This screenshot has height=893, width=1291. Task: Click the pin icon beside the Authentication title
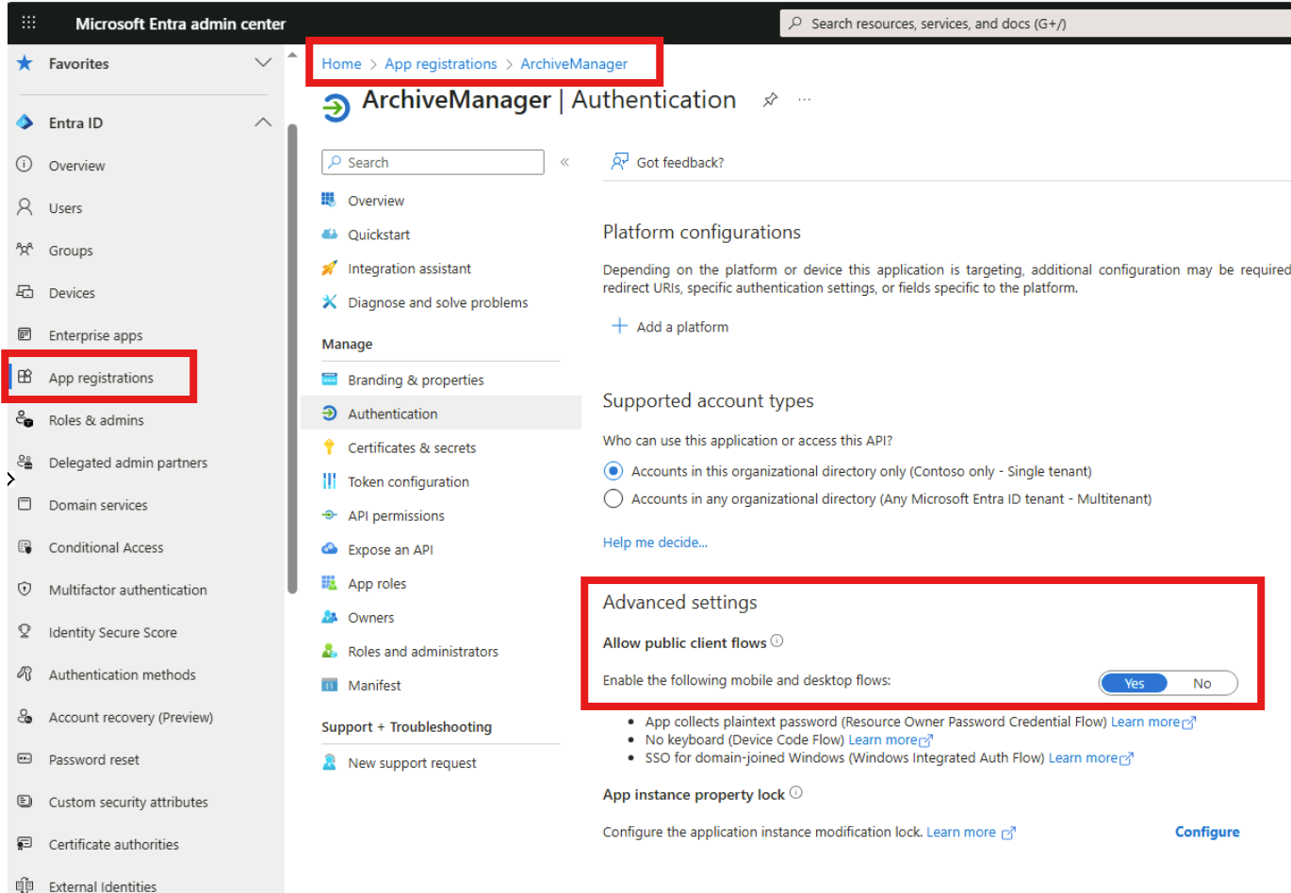770,100
